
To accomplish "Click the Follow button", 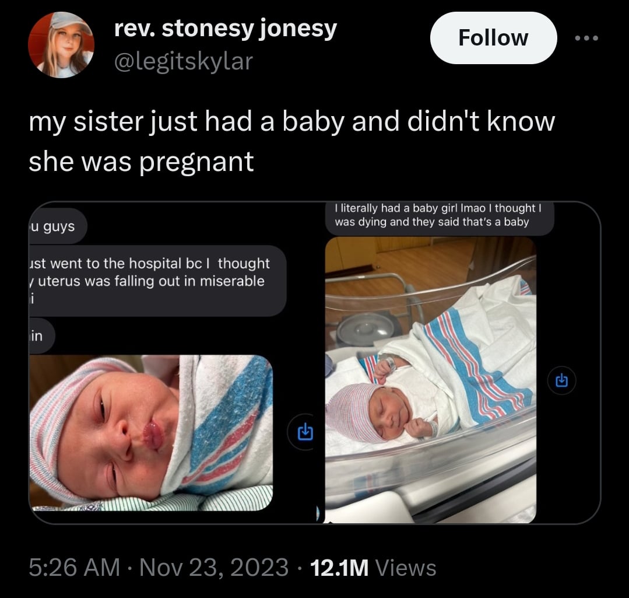I will (x=493, y=38).
